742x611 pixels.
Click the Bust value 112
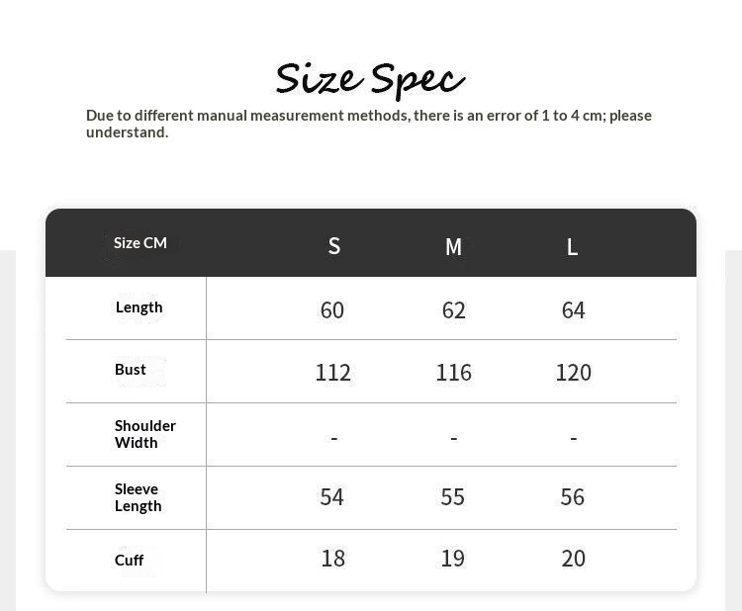pyautogui.click(x=332, y=373)
